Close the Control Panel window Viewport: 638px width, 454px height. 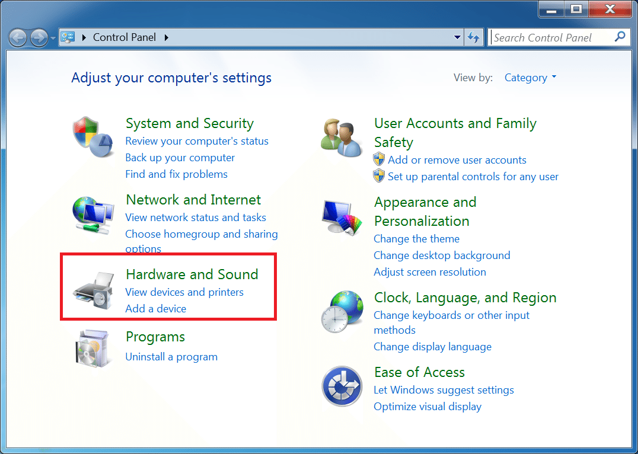click(610, 9)
